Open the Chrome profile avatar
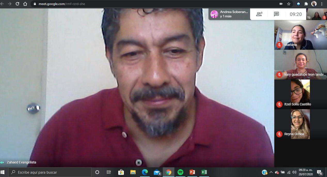 314,4
